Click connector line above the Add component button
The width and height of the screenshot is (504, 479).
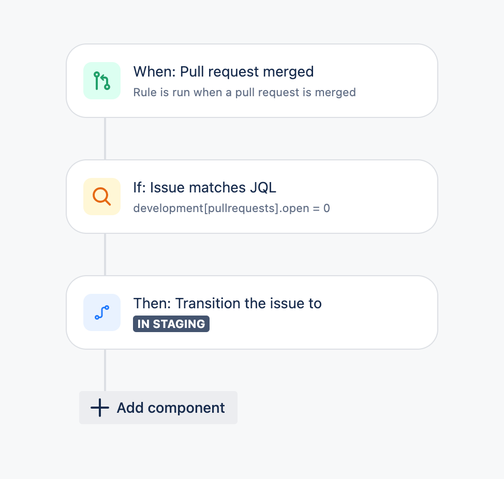pos(105,370)
